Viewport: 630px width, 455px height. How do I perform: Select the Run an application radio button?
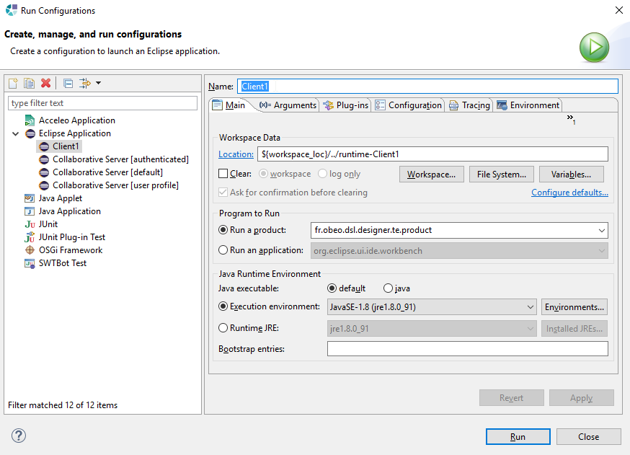223,250
